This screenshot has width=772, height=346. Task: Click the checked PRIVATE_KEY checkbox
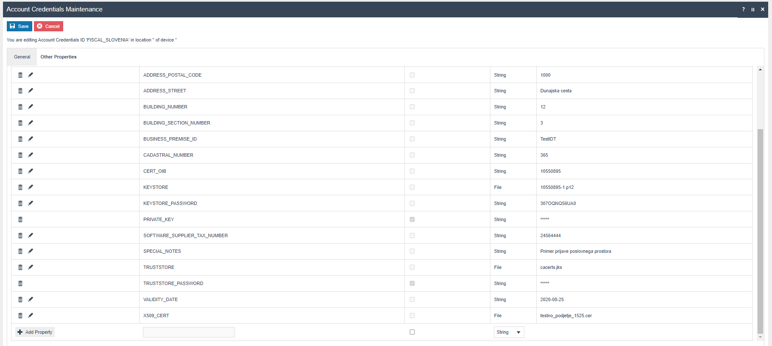412,219
